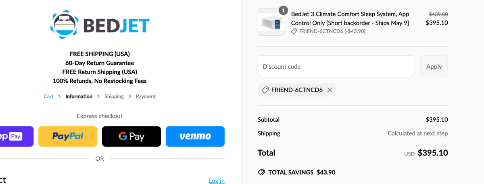The image size is (484, 184).
Task: Open the Payment breadcrumb step
Action: [x=146, y=96]
